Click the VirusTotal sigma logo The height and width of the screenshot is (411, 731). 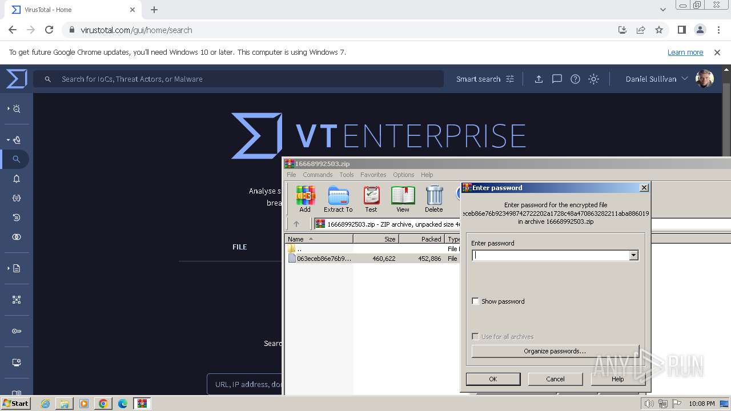click(17, 79)
